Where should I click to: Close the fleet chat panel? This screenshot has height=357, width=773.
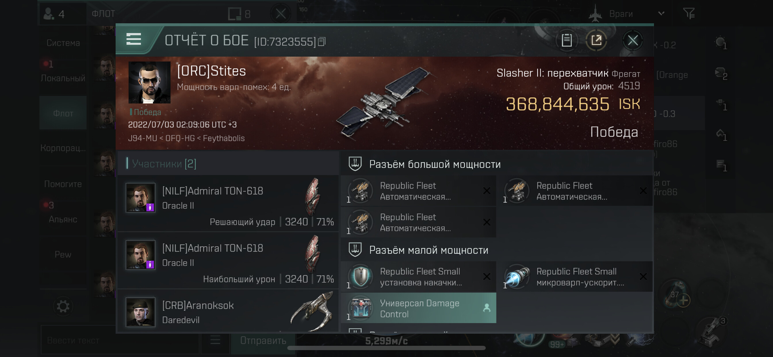coord(281,14)
